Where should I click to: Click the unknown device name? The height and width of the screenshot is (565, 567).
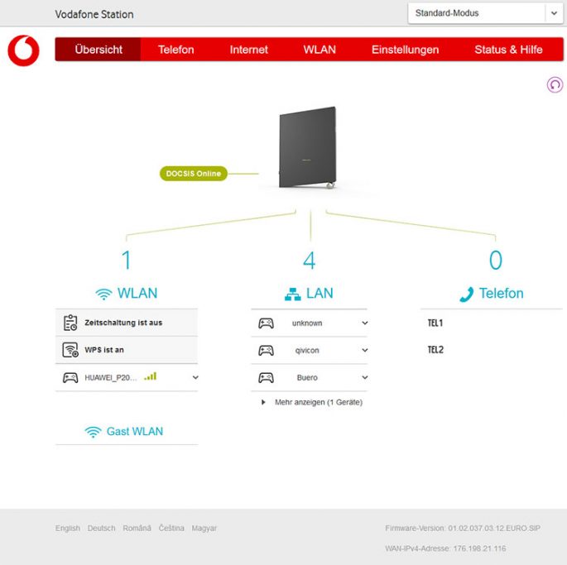point(307,323)
